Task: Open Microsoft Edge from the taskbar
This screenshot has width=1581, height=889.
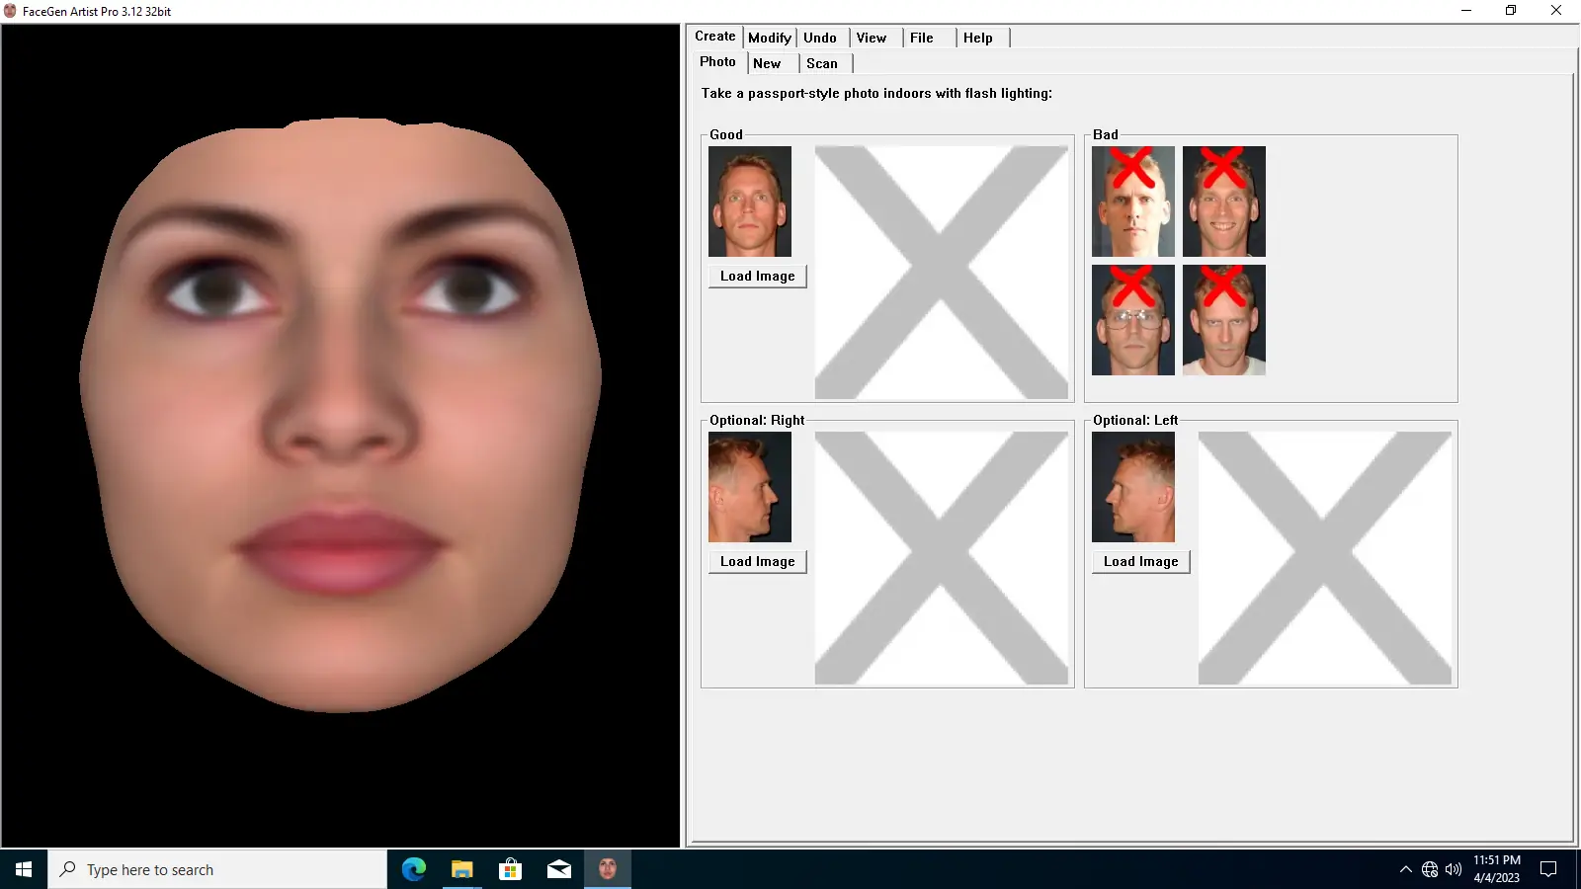Action: click(x=413, y=869)
